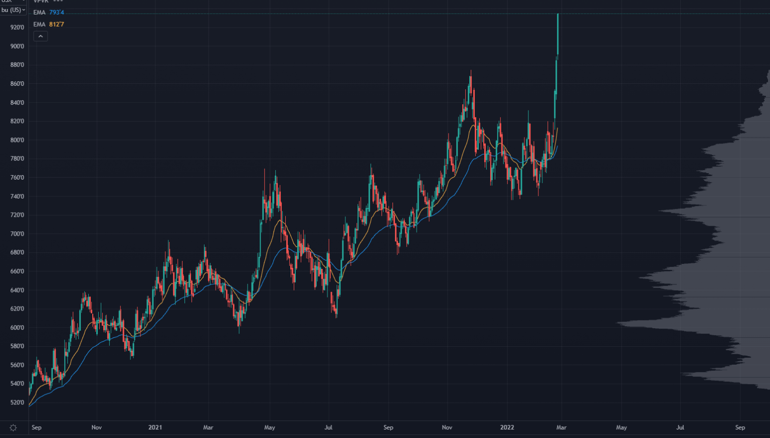Click the 620'0 price axis label
This screenshot has height=438, width=770.
[x=17, y=309]
